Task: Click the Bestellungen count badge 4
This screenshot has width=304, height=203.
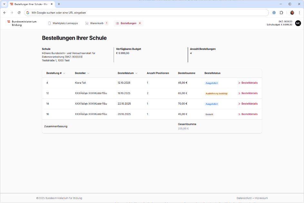Action: tap(139, 23)
